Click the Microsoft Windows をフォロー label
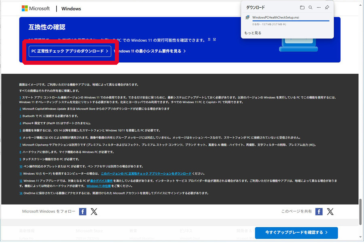The width and height of the screenshot is (364, 243). [49, 211]
